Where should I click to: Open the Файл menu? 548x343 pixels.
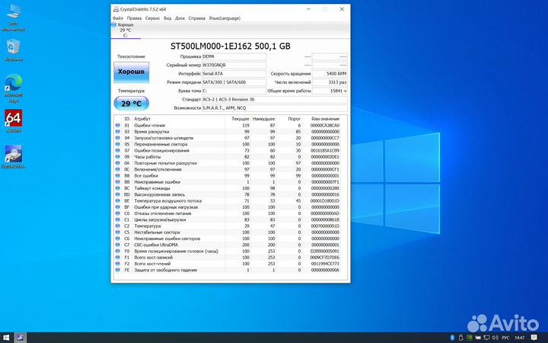coord(118,18)
